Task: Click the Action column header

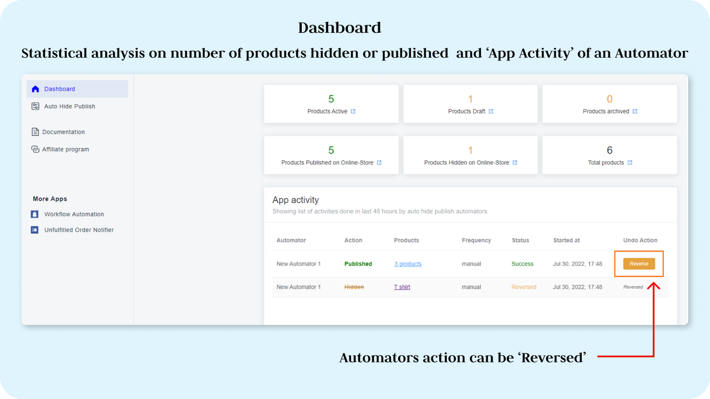Action: pyautogui.click(x=353, y=241)
